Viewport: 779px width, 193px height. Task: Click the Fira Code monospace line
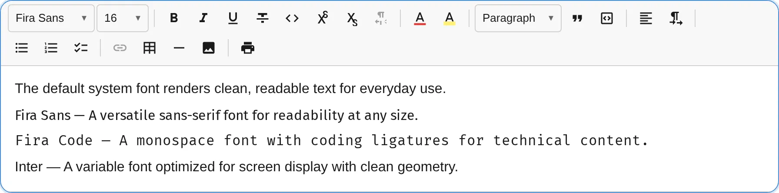click(x=332, y=140)
